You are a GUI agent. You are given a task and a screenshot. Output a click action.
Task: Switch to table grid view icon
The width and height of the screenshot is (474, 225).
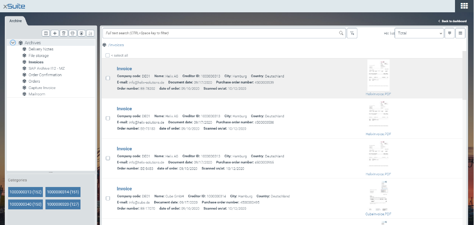460,33
